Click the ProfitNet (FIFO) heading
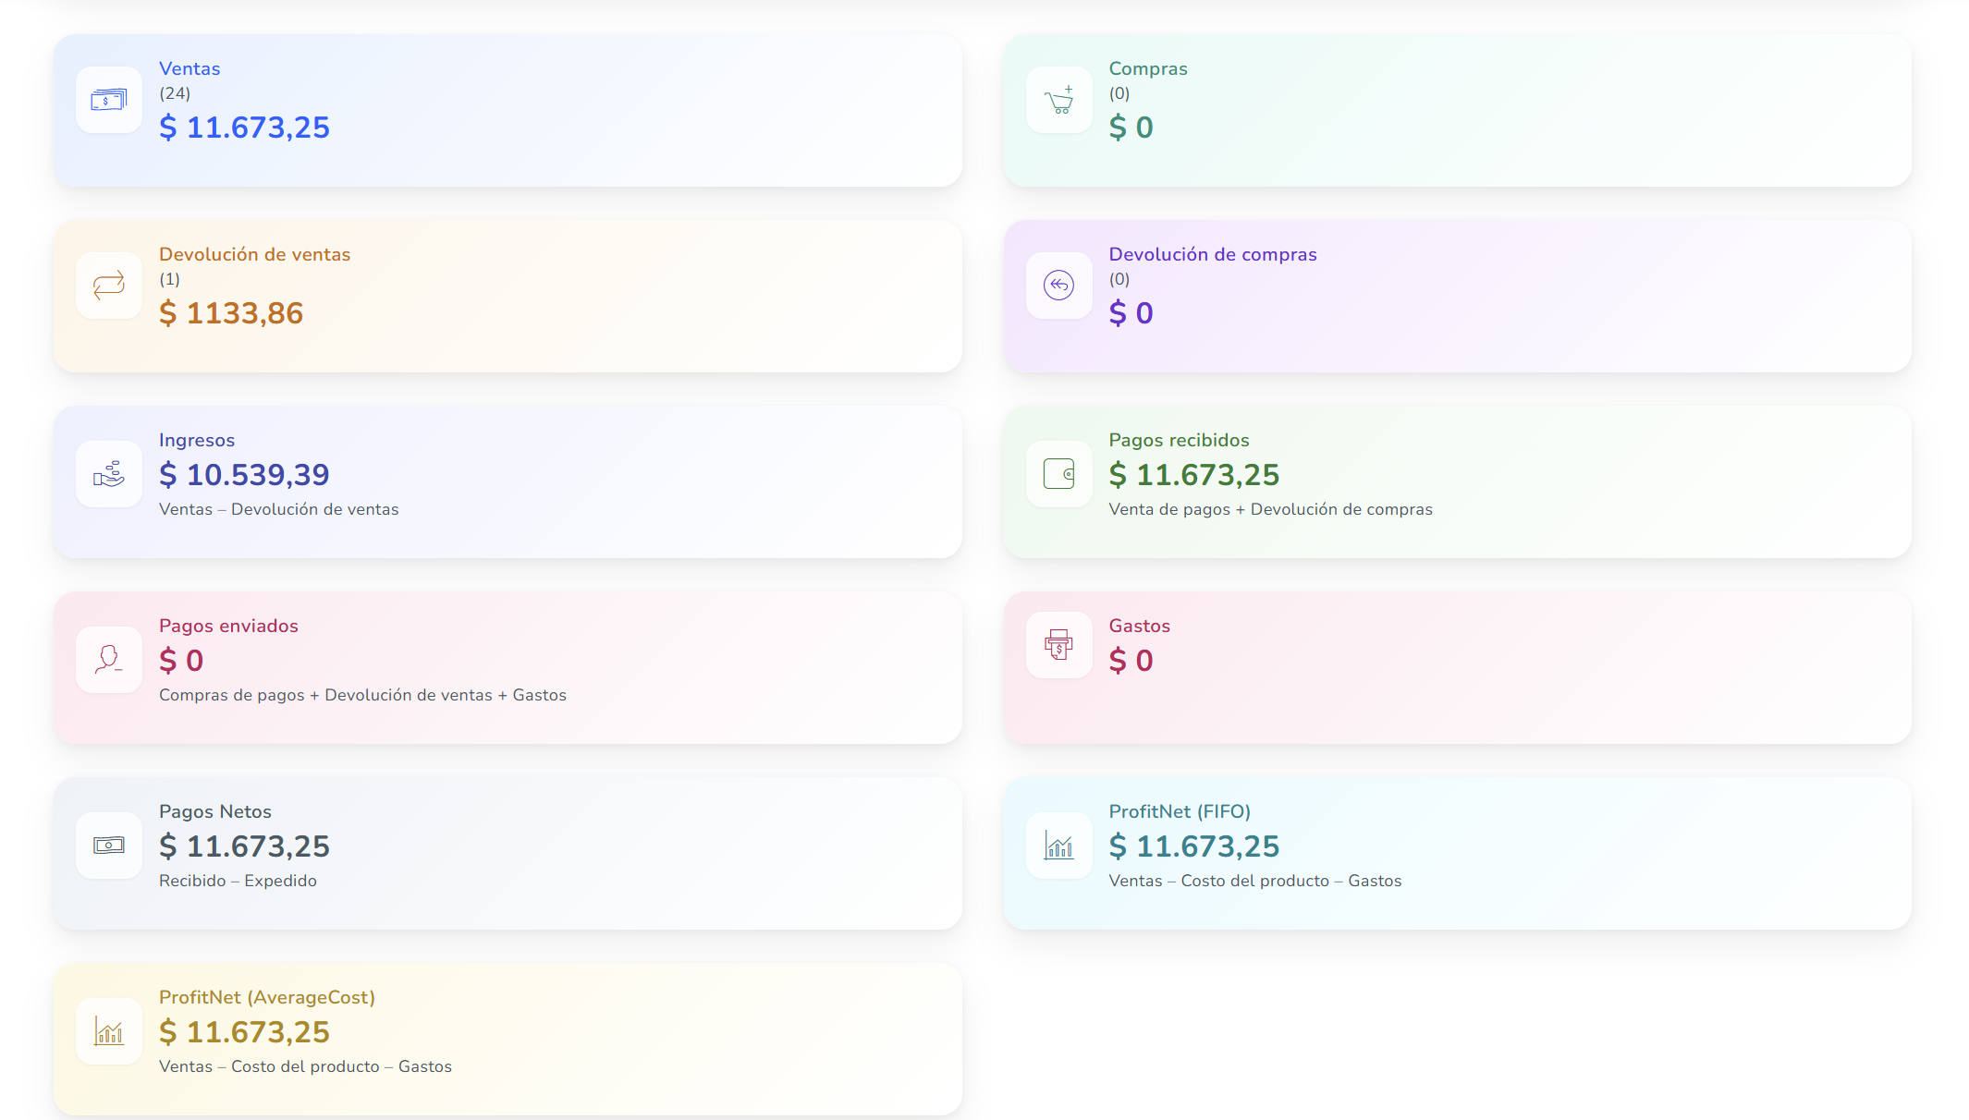The image size is (1969, 1120). coord(1179,811)
